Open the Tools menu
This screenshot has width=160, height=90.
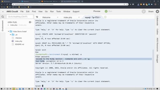click(x=58, y=11)
